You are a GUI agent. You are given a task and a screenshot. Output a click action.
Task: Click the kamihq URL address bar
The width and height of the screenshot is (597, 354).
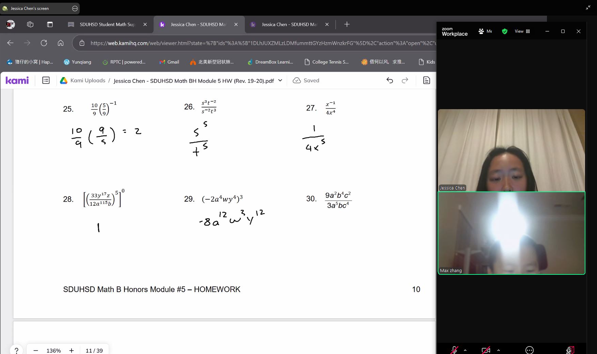point(263,43)
